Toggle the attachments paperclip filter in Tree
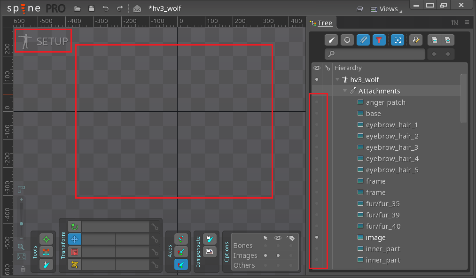476x278 pixels. pos(363,40)
